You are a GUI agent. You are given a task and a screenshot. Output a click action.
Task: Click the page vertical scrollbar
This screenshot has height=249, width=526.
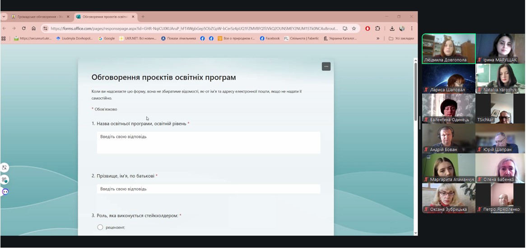tap(415, 90)
